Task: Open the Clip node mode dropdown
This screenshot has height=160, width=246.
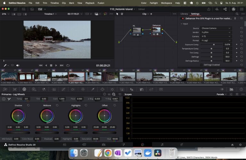Action: [x=145, y=14]
